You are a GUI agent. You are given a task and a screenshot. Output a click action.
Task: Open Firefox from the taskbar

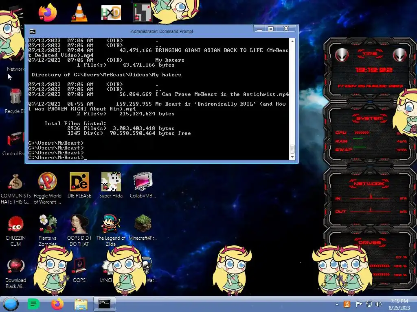pos(57,304)
